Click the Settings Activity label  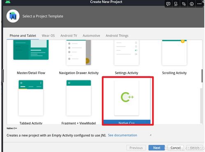coord(127,73)
